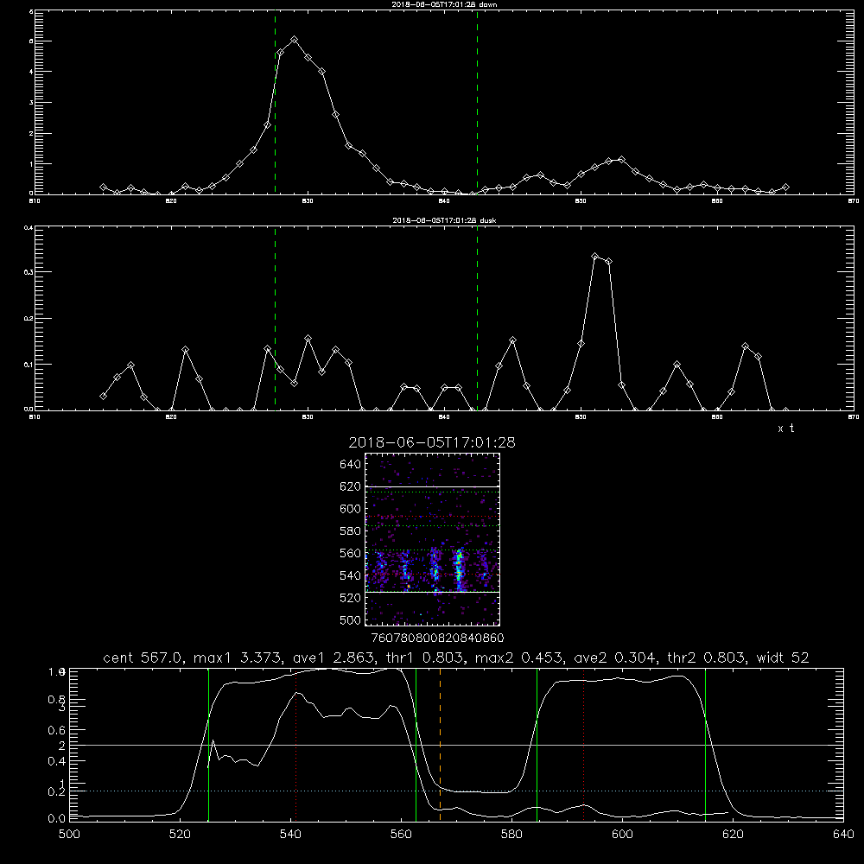Click the spectrogram x-axis tick labels '760780800820840860'
This screenshot has height=864, width=864.
437,638
